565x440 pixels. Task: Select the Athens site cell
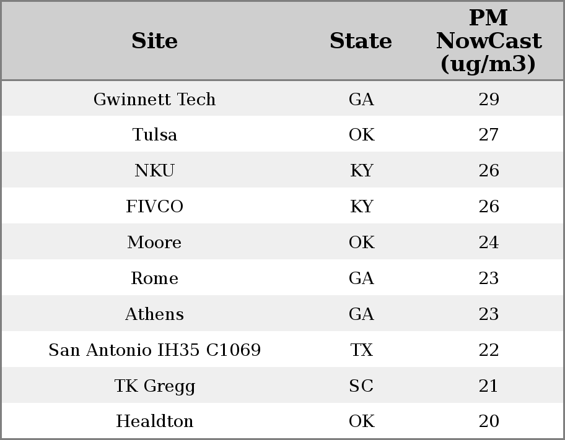[154, 314]
